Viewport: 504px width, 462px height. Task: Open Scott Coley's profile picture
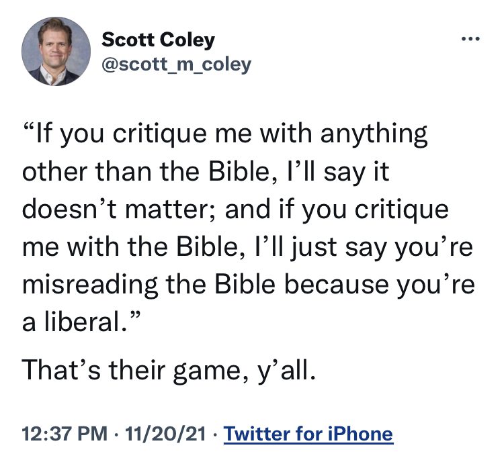(x=56, y=52)
